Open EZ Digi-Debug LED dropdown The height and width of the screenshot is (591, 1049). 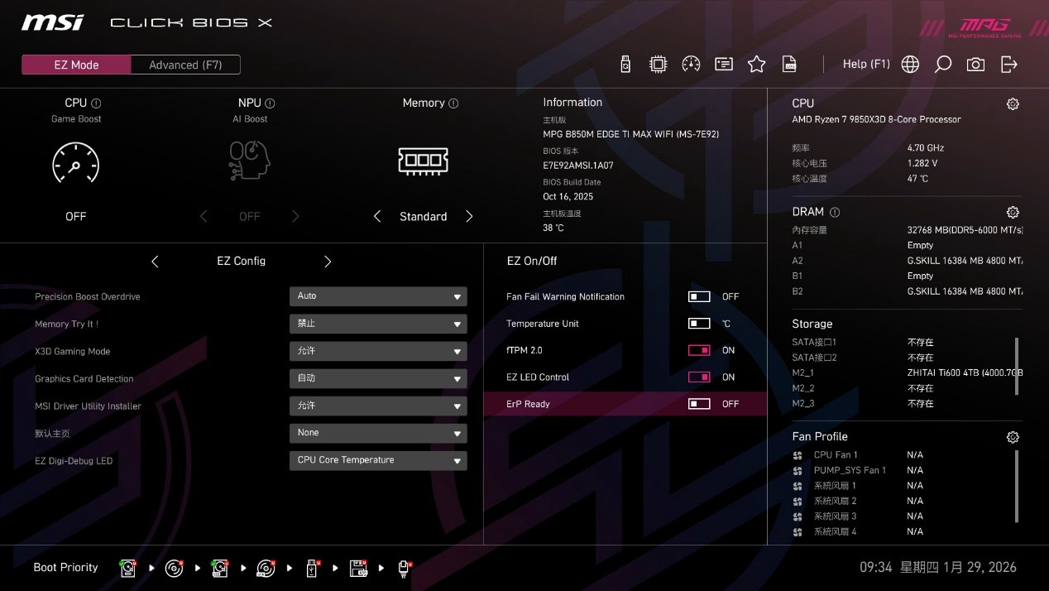pyautogui.click(x=378, y=460)
